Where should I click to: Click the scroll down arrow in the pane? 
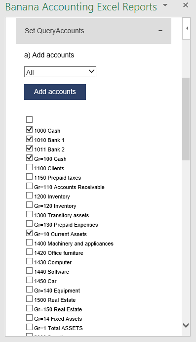pyautogui.click(x=186, y=325)
